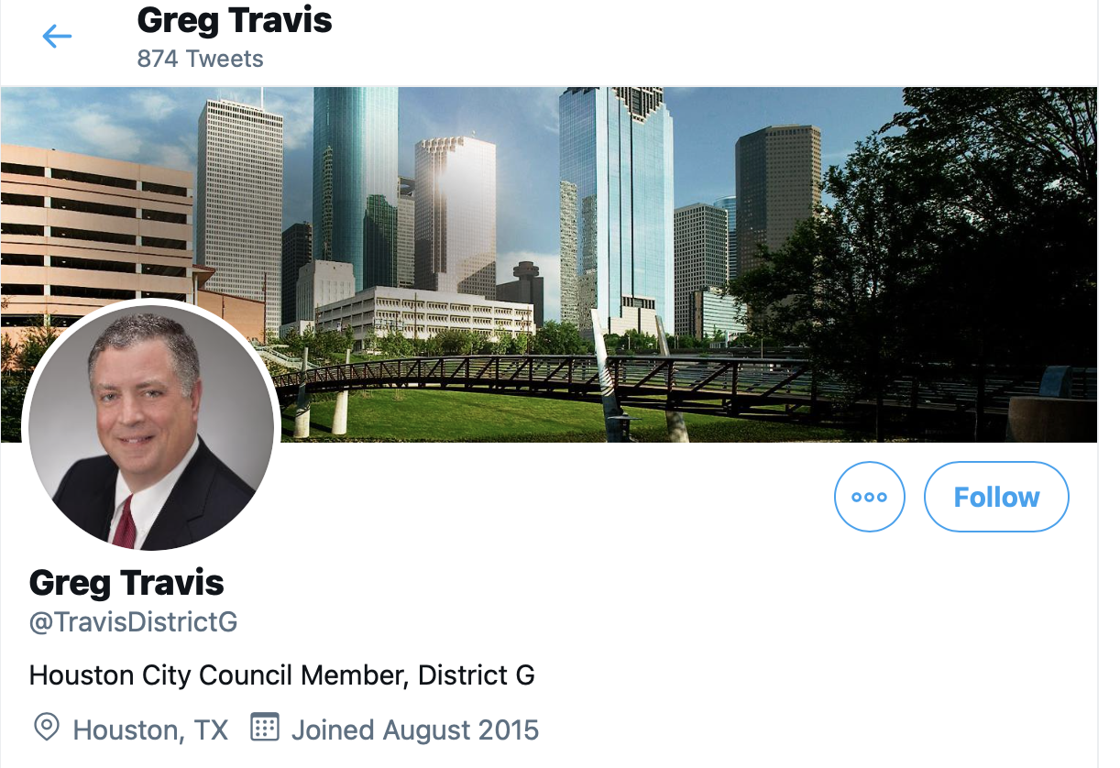Image resolution: width=1120 pixels, height=768 pixels.
Task: Click the @TravisDistrictG handle
Action: click(x=134, y=622)
